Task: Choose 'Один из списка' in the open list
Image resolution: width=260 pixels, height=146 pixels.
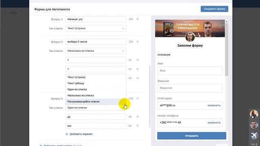Action: [x=96, y=89]
